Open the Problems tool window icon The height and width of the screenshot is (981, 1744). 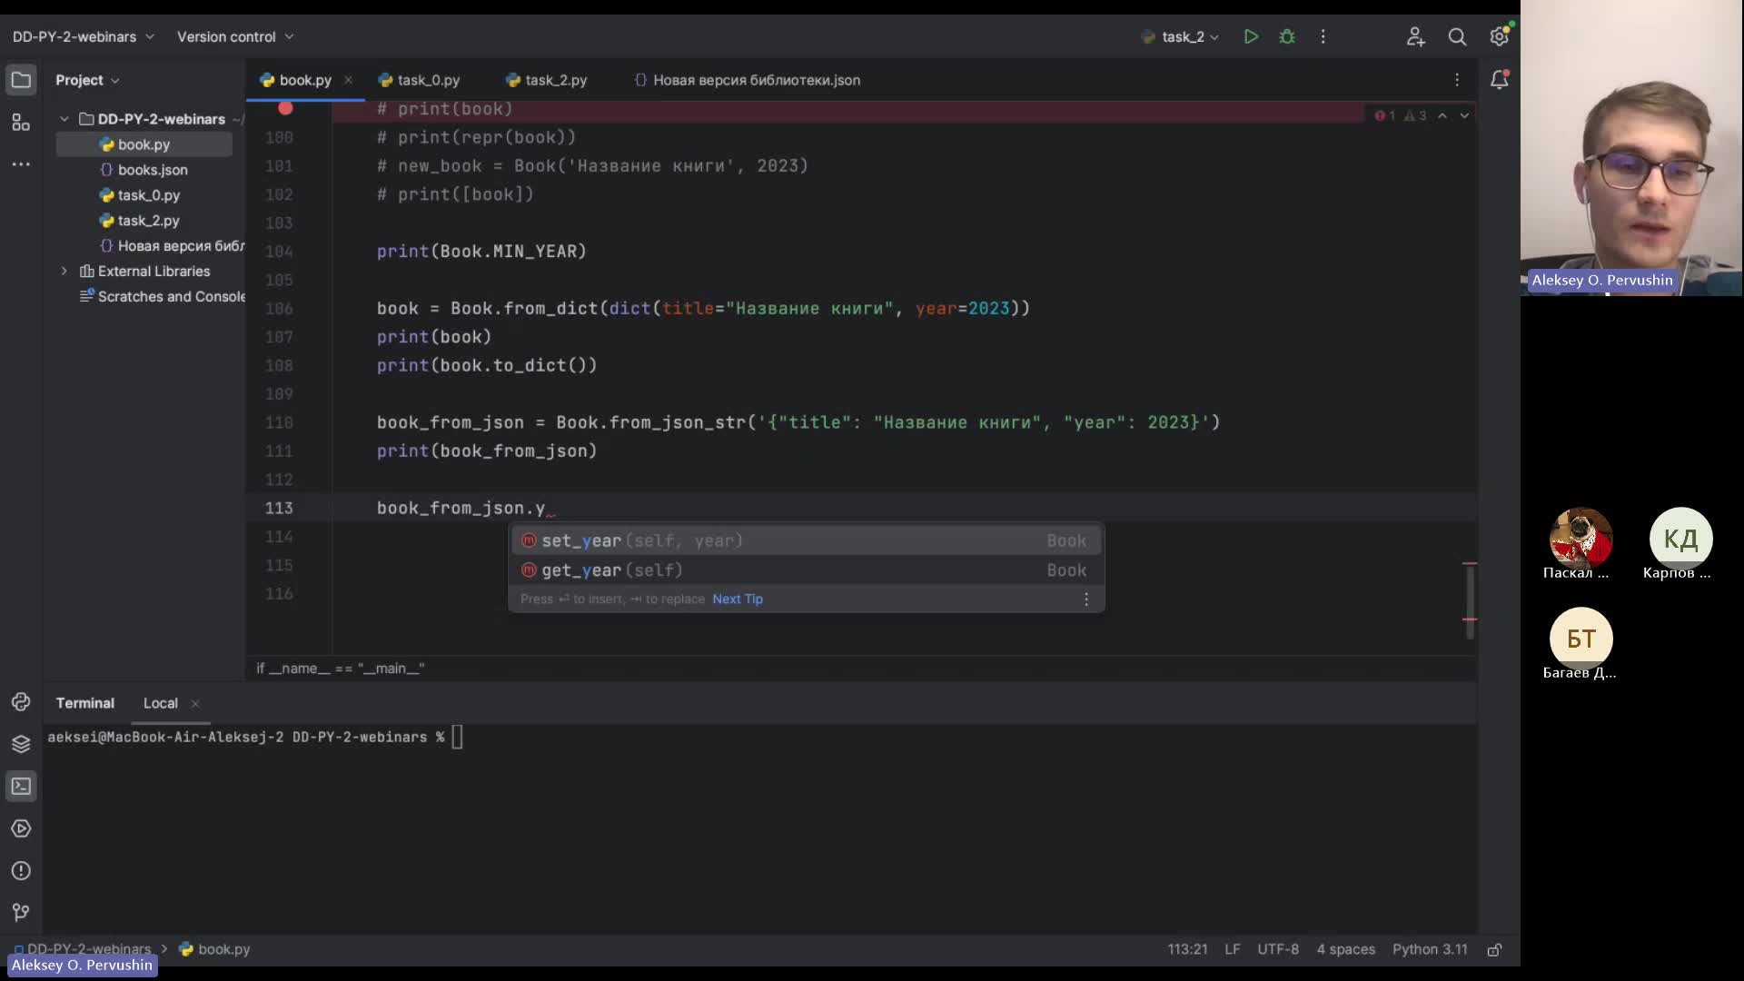(21, 871)
